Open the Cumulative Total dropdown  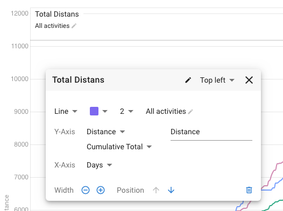(119, 147)
